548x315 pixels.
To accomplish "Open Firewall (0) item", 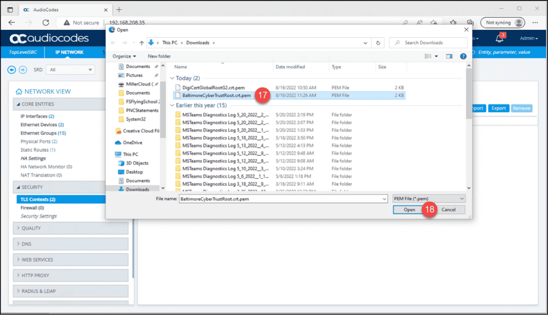I will point(32,208).
